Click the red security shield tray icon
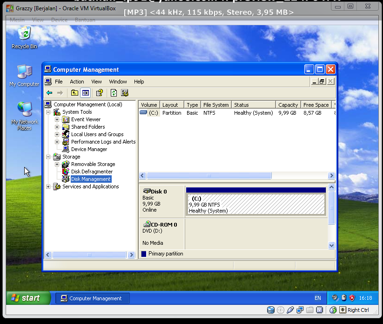The height and width of the screenshot is (324, 383). (352, 298)
